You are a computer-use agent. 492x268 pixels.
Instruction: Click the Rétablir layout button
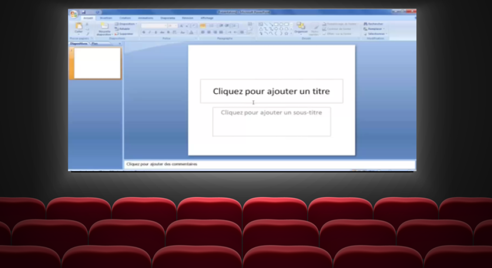(x=123, y=29)
